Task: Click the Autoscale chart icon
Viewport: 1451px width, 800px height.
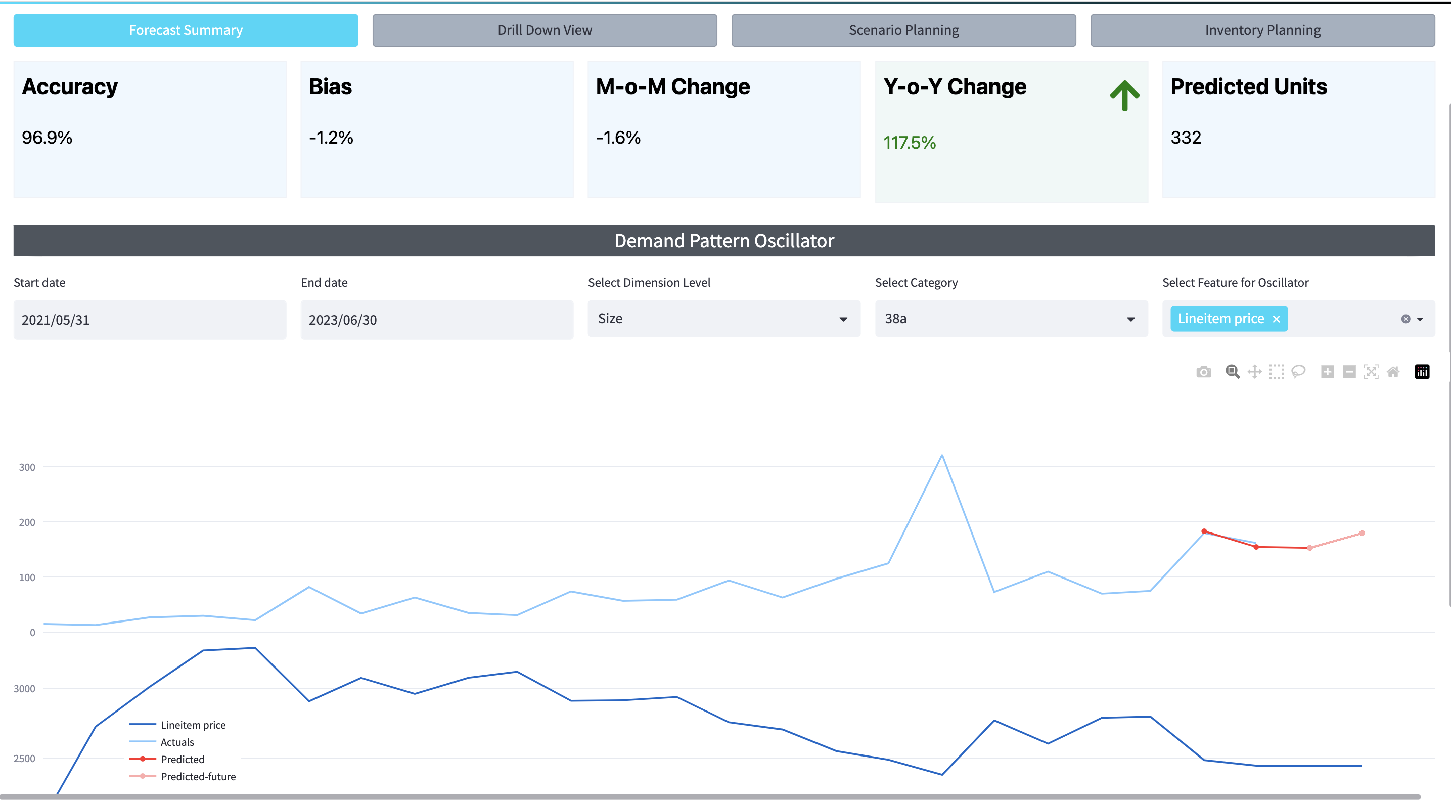Action: (x=1371, y=372)
